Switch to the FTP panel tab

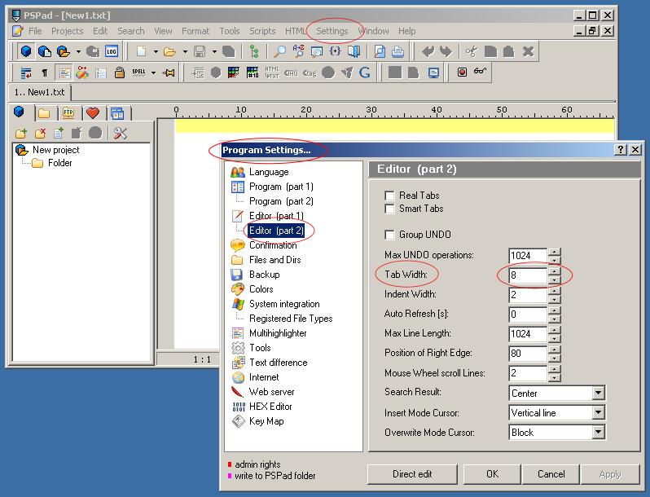pyautogui.click(x=68, y=112)
